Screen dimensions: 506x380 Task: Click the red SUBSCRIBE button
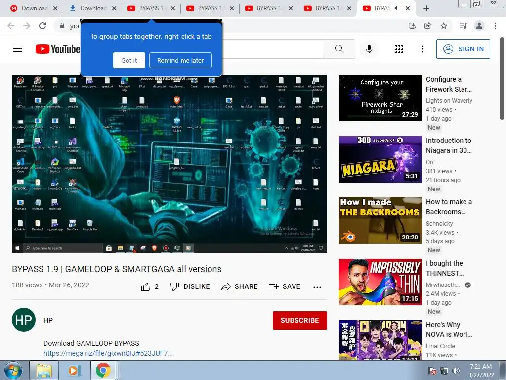click(x=300, y=320)
